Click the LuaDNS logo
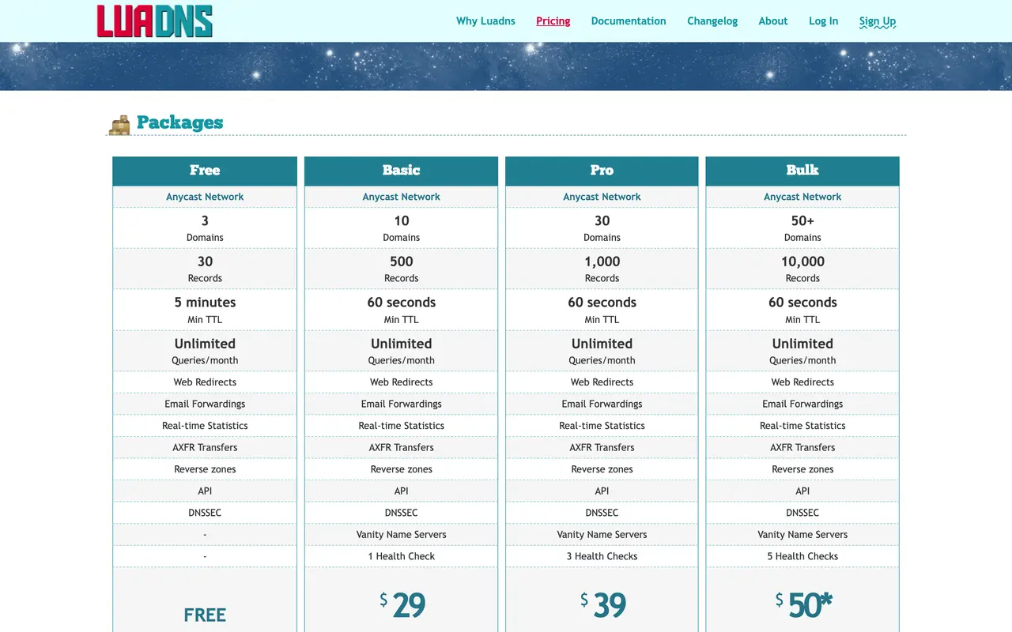The width and height of the screenshot is (1012, 632). (155, 21)
